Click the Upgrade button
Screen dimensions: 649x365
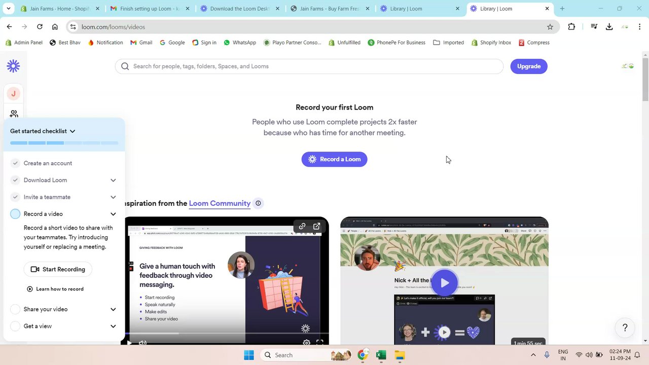point(529,66)
